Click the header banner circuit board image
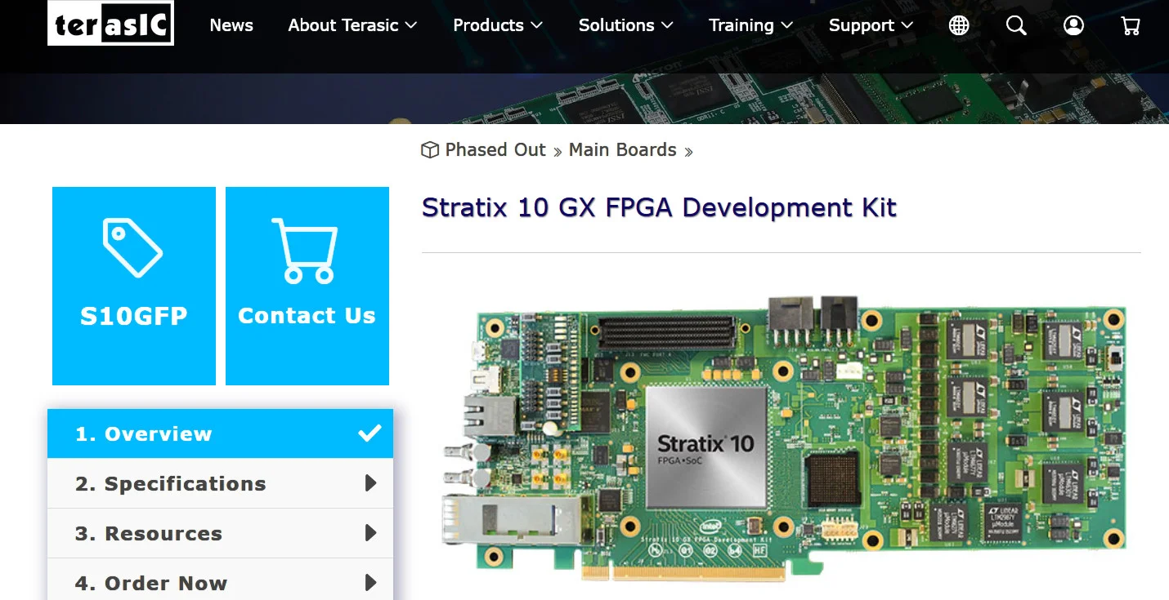This screenshot has height=600, width=1169. click(x=584, y=98)
